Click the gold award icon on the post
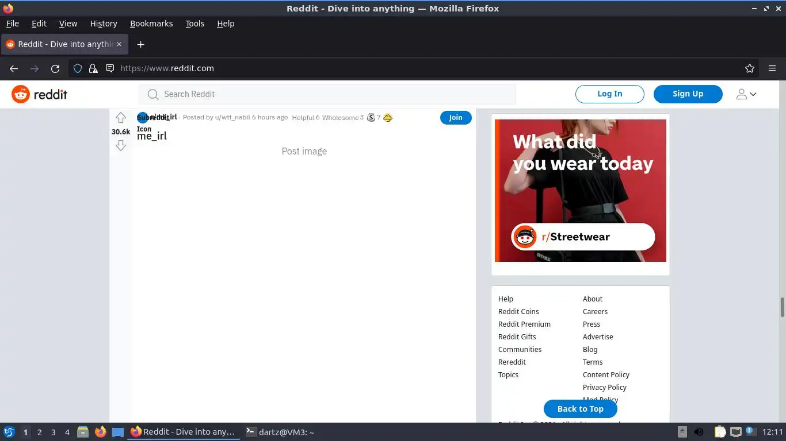 pyautogui.click(x=388, y=117)
